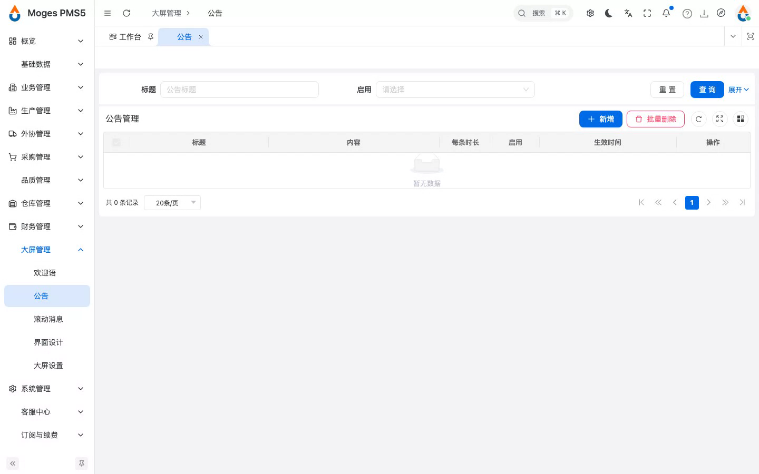Collapse the 大屏管理 sidebar menu

click(47, 250)
